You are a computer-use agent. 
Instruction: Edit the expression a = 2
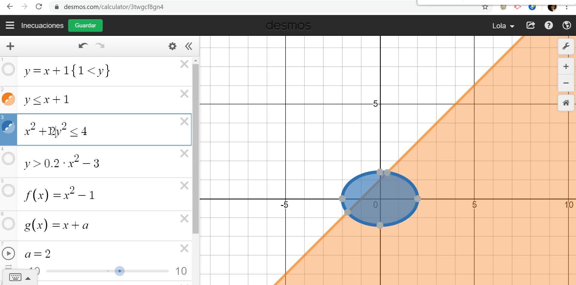point(38,254)
